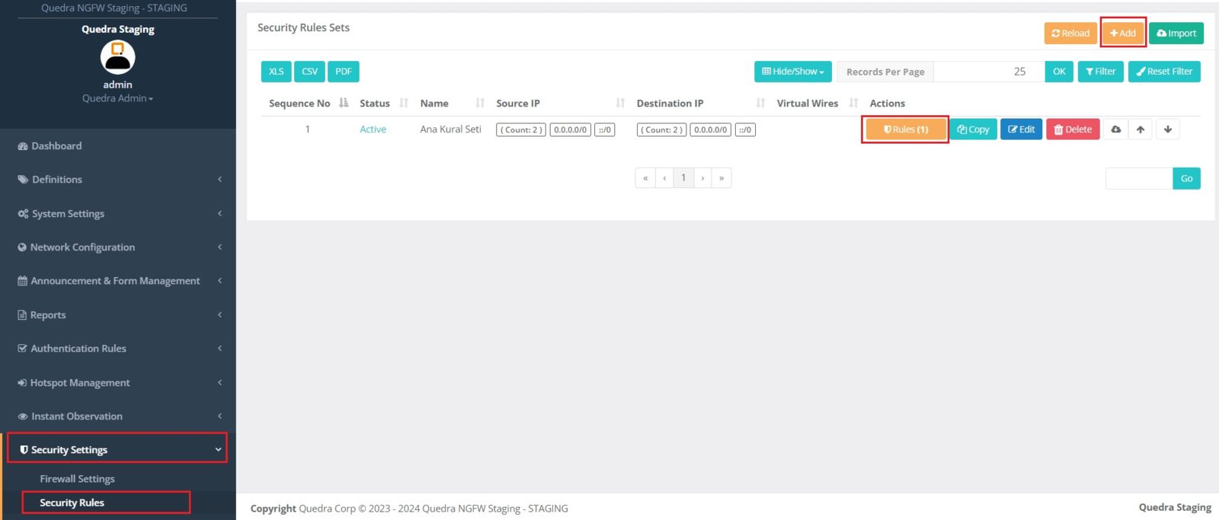The width and height of the screenshot is (1219, 520).
Task: Move rule set up with arrow icon
Action: [x=1141, y=129]
